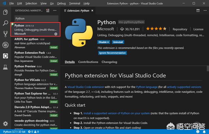Install Python Test Explorer extension
Viewport: 209px width, 134px height.
click(54, 102)
